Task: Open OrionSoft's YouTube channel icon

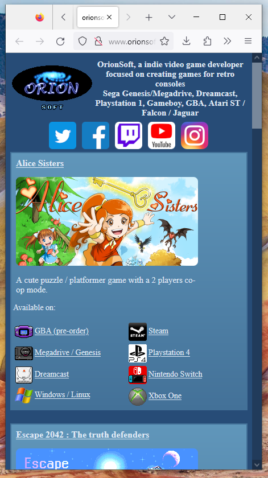Action: (x=162, y=135)
